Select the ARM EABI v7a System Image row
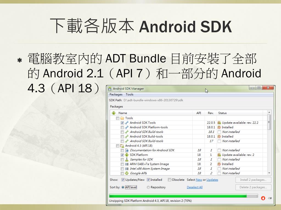 point(189,164)
